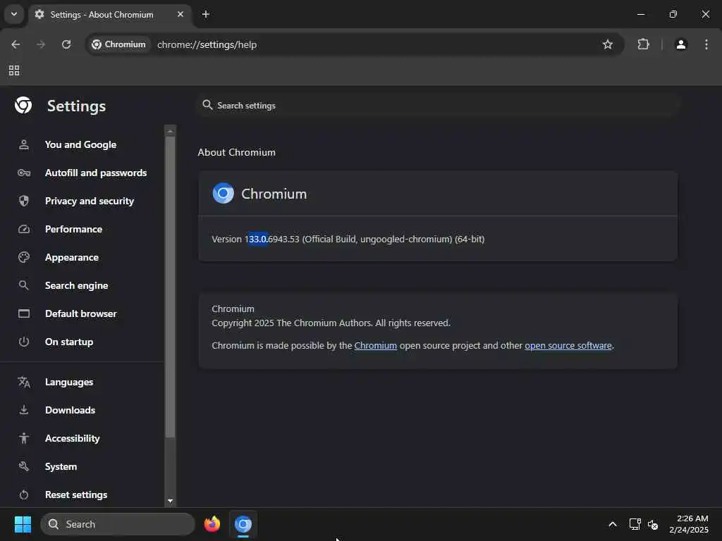Click the taskbar Search box
Image resolution: width=722 pixels, height=541 pixels.
point(118,524)
